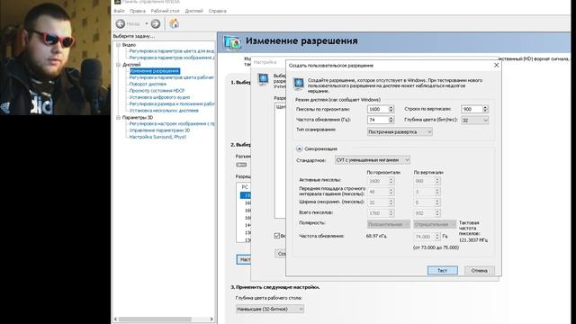This screenshot has height=324, width=576.
Task: Open the Home icon in NVIDIA toolbar
Action: [174, 23]
